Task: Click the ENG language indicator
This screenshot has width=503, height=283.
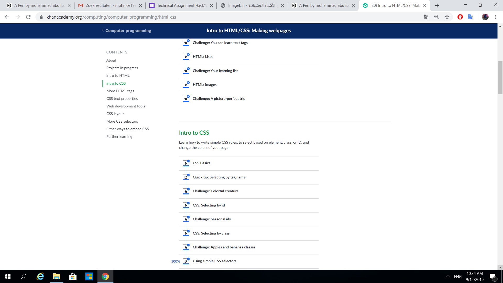Action: point(458,276)
